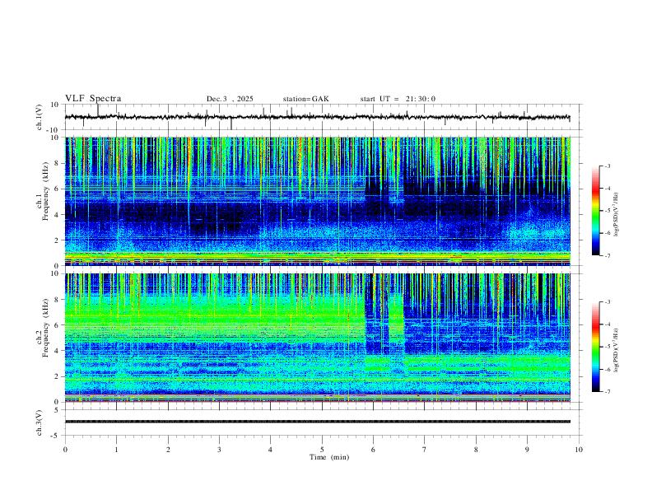Click the "start UT = 21:30:0" label
652x504 pixels.
pos(398,99)
